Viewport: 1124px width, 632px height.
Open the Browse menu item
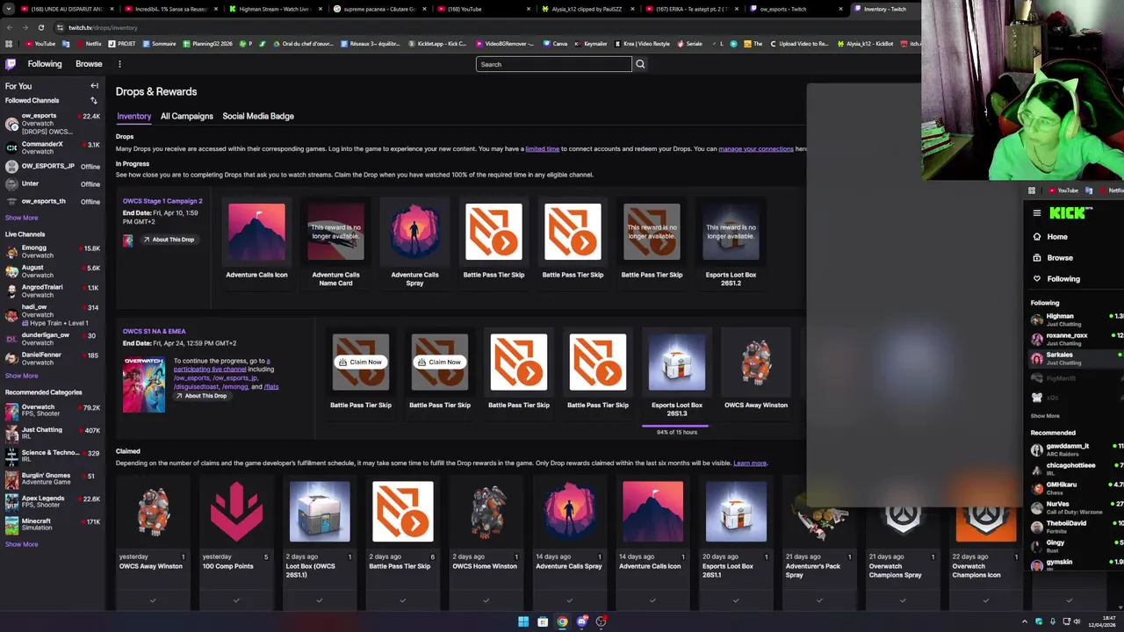point(89,64)
